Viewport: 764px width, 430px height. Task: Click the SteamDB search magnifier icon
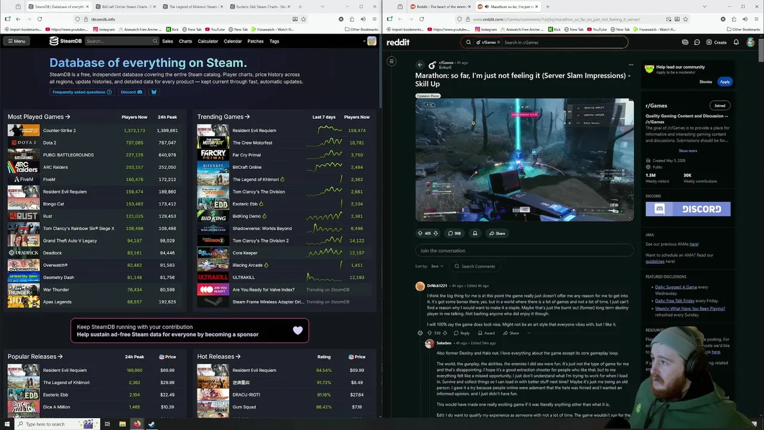tap(155, 41)
